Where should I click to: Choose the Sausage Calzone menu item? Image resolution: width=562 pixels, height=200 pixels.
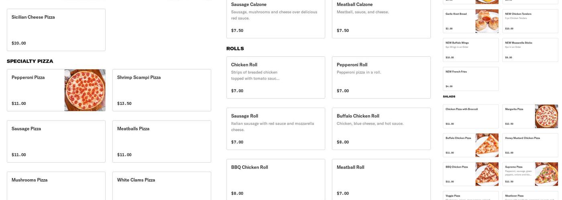[275, 18]
